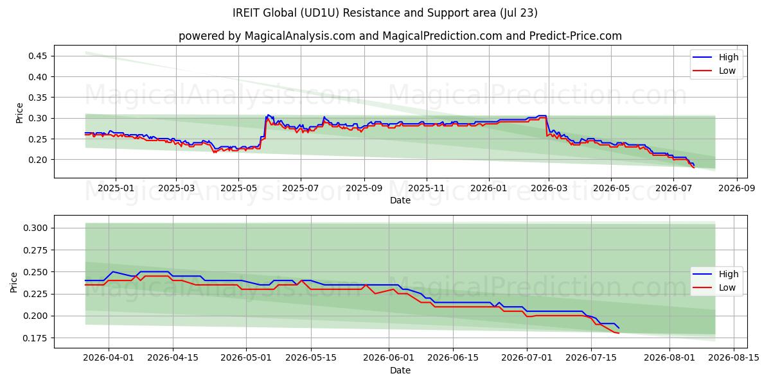The image size is (771, 385).
Task: Click the 2025-11 x-axis tick label
Action: click(427, 188)
